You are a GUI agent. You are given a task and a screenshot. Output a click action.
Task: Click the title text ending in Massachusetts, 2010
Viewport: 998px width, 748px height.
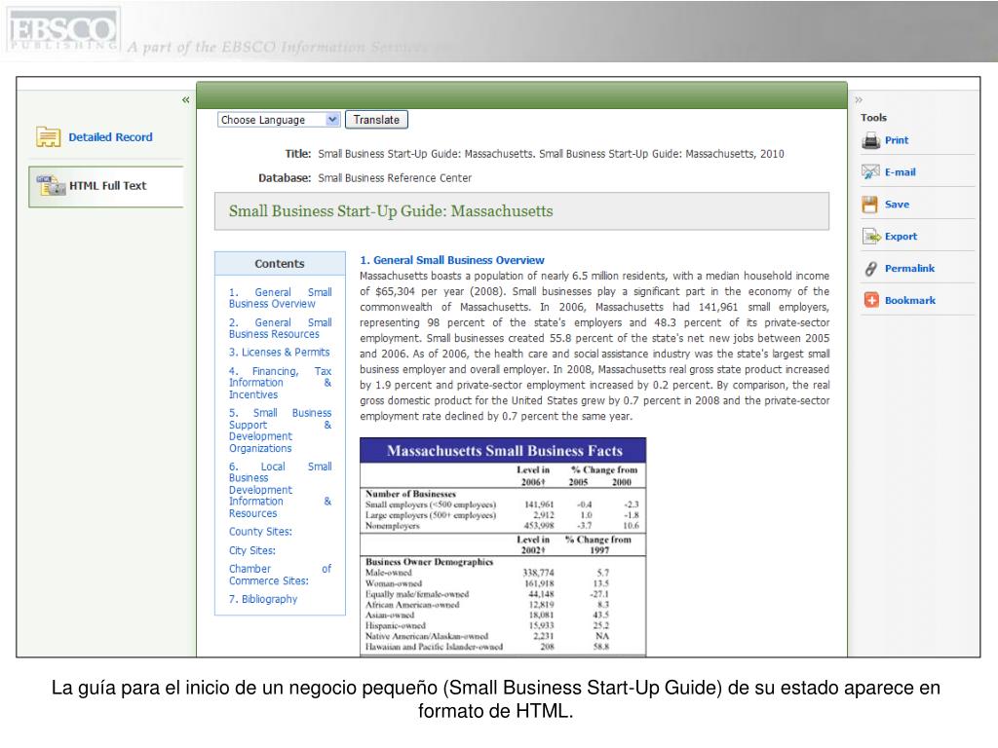[x=551, y=154]
